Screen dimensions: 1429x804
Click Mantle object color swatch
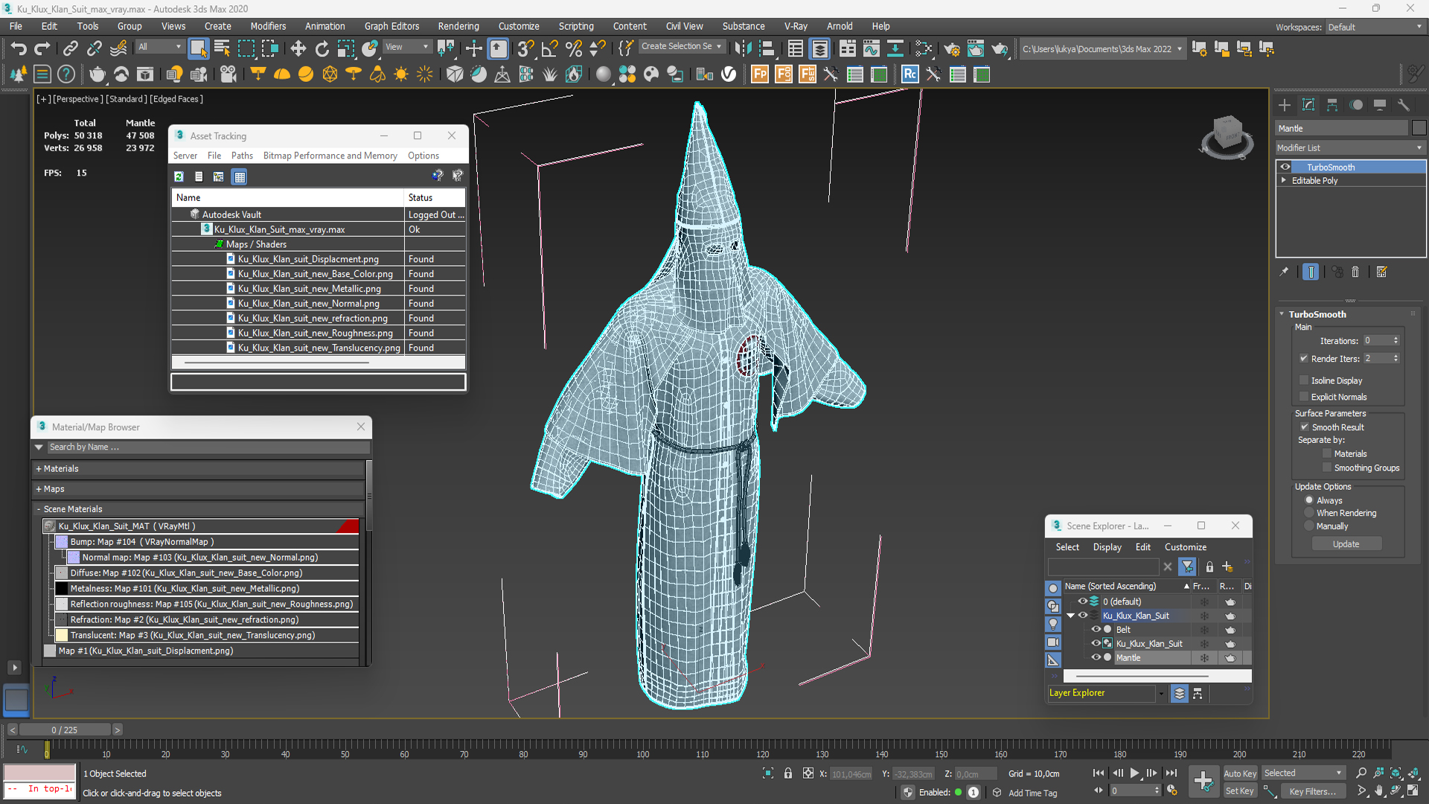click(1419, 128)
